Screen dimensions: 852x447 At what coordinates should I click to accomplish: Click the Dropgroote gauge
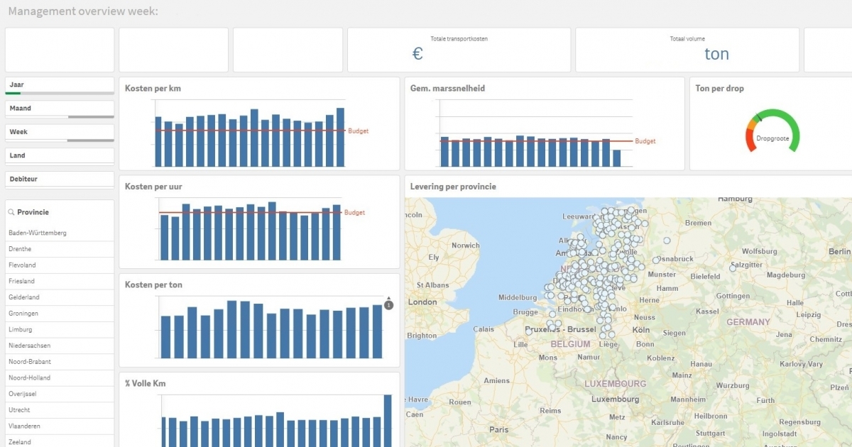[x=772, y=132]
